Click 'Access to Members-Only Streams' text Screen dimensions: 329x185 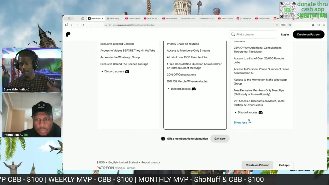(188, 51)
